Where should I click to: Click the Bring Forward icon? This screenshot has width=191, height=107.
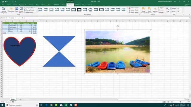click(x=143, y=9)
